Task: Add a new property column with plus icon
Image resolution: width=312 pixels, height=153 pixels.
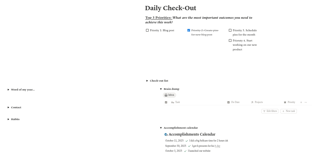Action: 301,102
